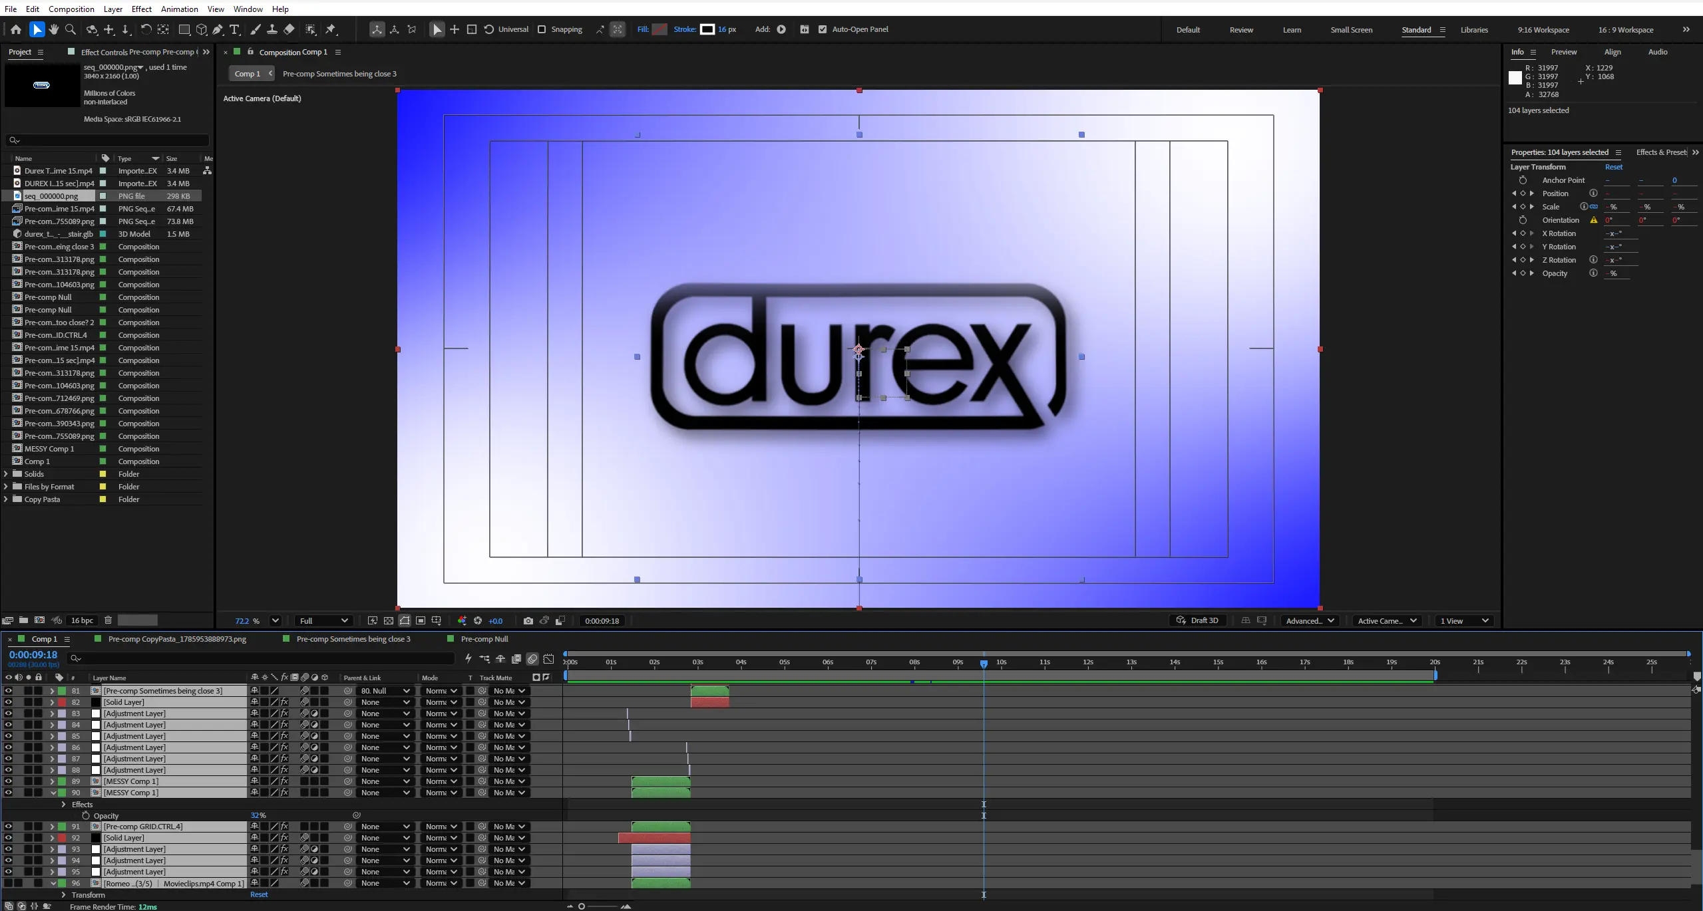Go to the Home screen icon
The height and width of the screenshot is (911, 1703).
16,29
